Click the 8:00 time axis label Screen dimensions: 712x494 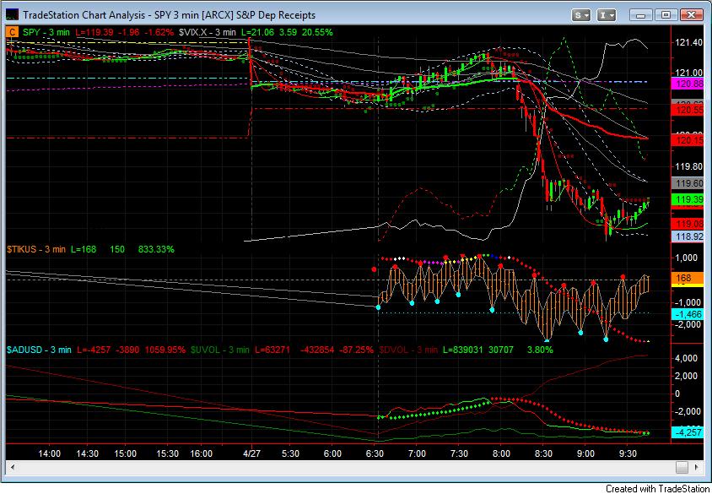coord(501,453)
